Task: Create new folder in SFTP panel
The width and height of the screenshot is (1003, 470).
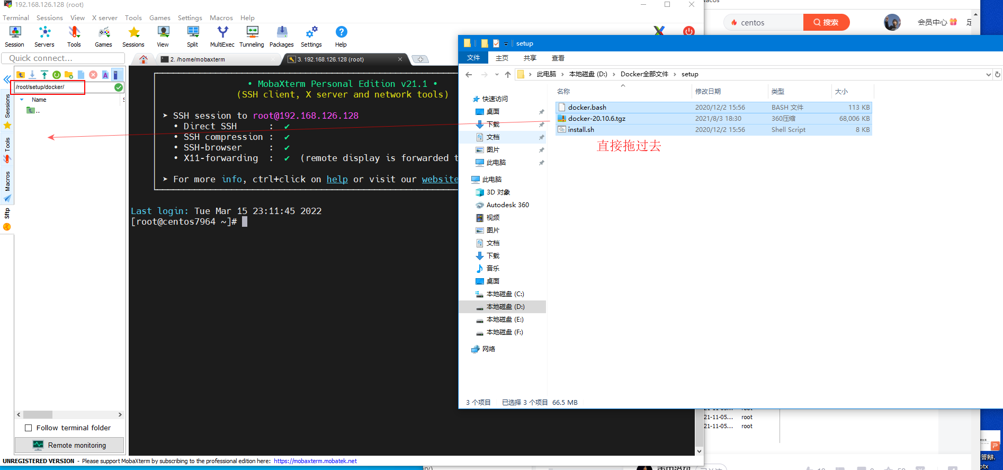Action: coord(69,75)
